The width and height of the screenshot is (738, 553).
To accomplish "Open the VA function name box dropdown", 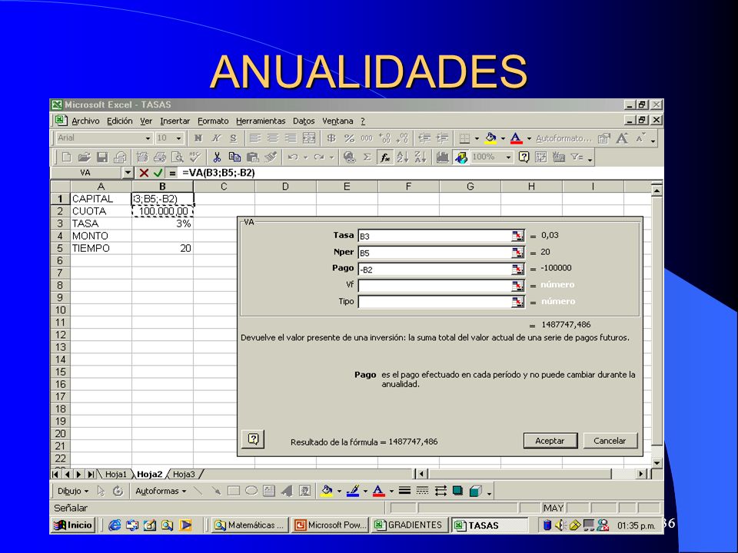I will pos(128,173).
